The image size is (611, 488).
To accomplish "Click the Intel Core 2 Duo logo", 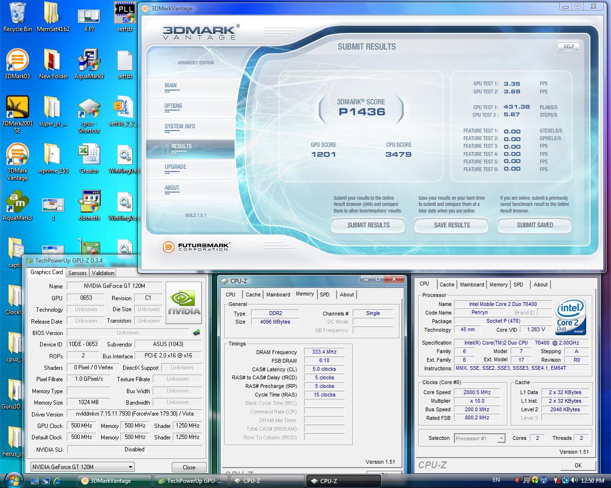I will (570, 316).
